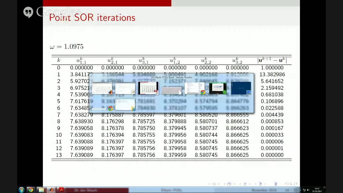Click the slide title 'Point SOR iterations'
Image resolution: width=343 pixels, height=193 pixels.
pos(92,18)
